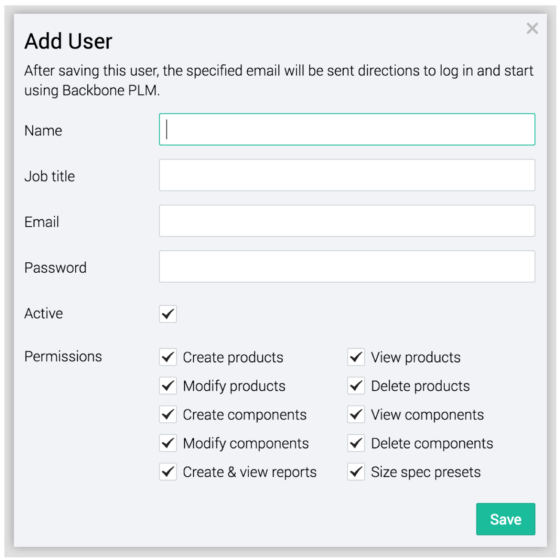This screenshot has height=560, width=560.
Task: Close the Add User dialog
Action: click(532, 28)
